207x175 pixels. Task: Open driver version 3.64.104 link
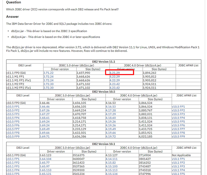coord(45,159)
